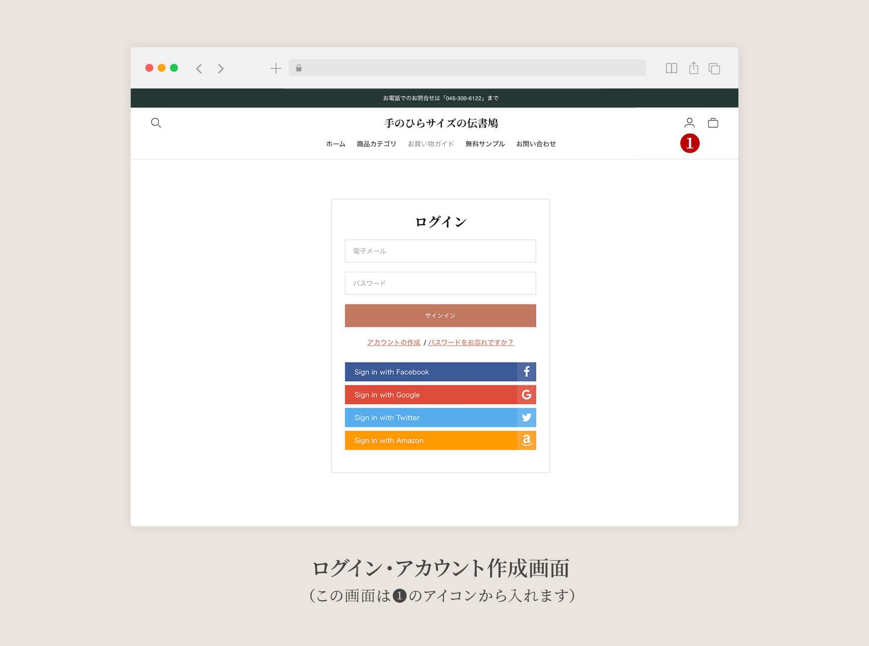The image size is (869, 646).
Task: Click the Facebook f logo
Action: point(526,372)
